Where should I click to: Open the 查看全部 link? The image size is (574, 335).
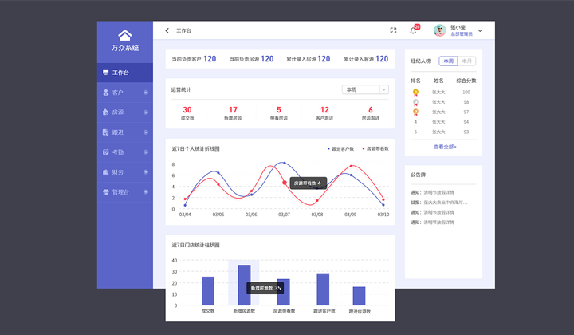click(445, 147)
